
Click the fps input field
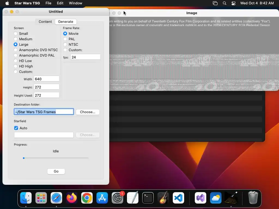[86, 57]
